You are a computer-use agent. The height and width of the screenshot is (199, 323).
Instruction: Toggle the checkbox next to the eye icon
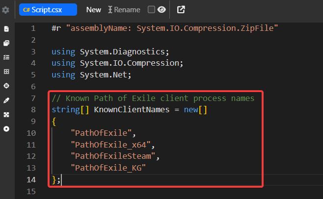coord(151,9)
